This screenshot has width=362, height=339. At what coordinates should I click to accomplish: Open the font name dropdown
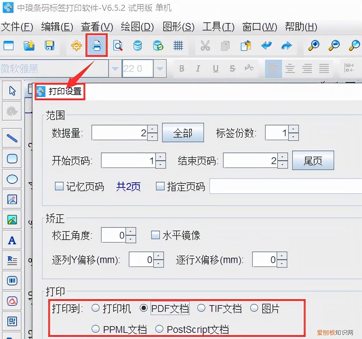(115, 68)
